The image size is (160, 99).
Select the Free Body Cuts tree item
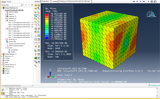9,67
